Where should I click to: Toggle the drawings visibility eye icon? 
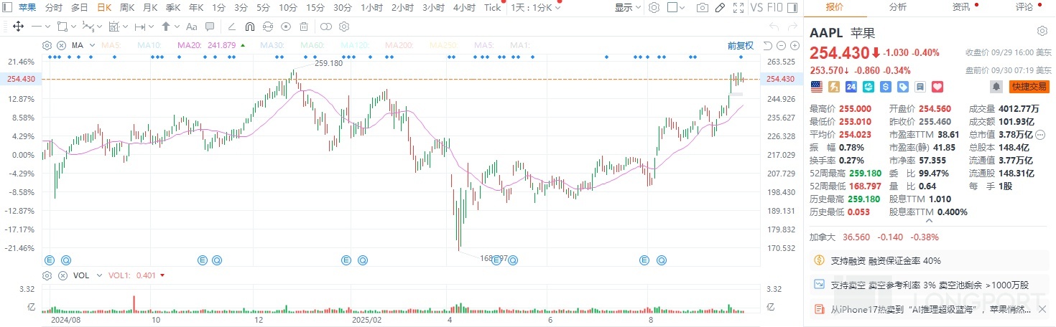point(286,27)
